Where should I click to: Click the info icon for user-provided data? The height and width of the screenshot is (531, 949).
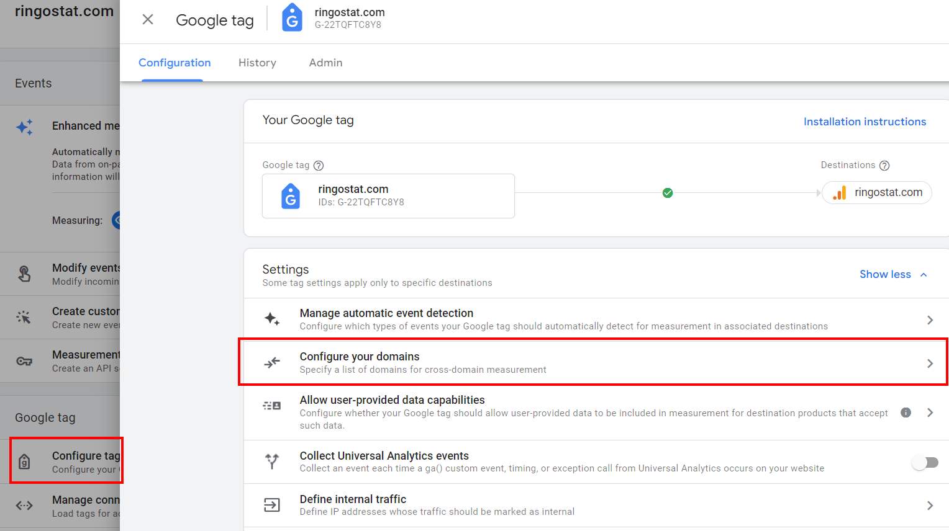906,413
